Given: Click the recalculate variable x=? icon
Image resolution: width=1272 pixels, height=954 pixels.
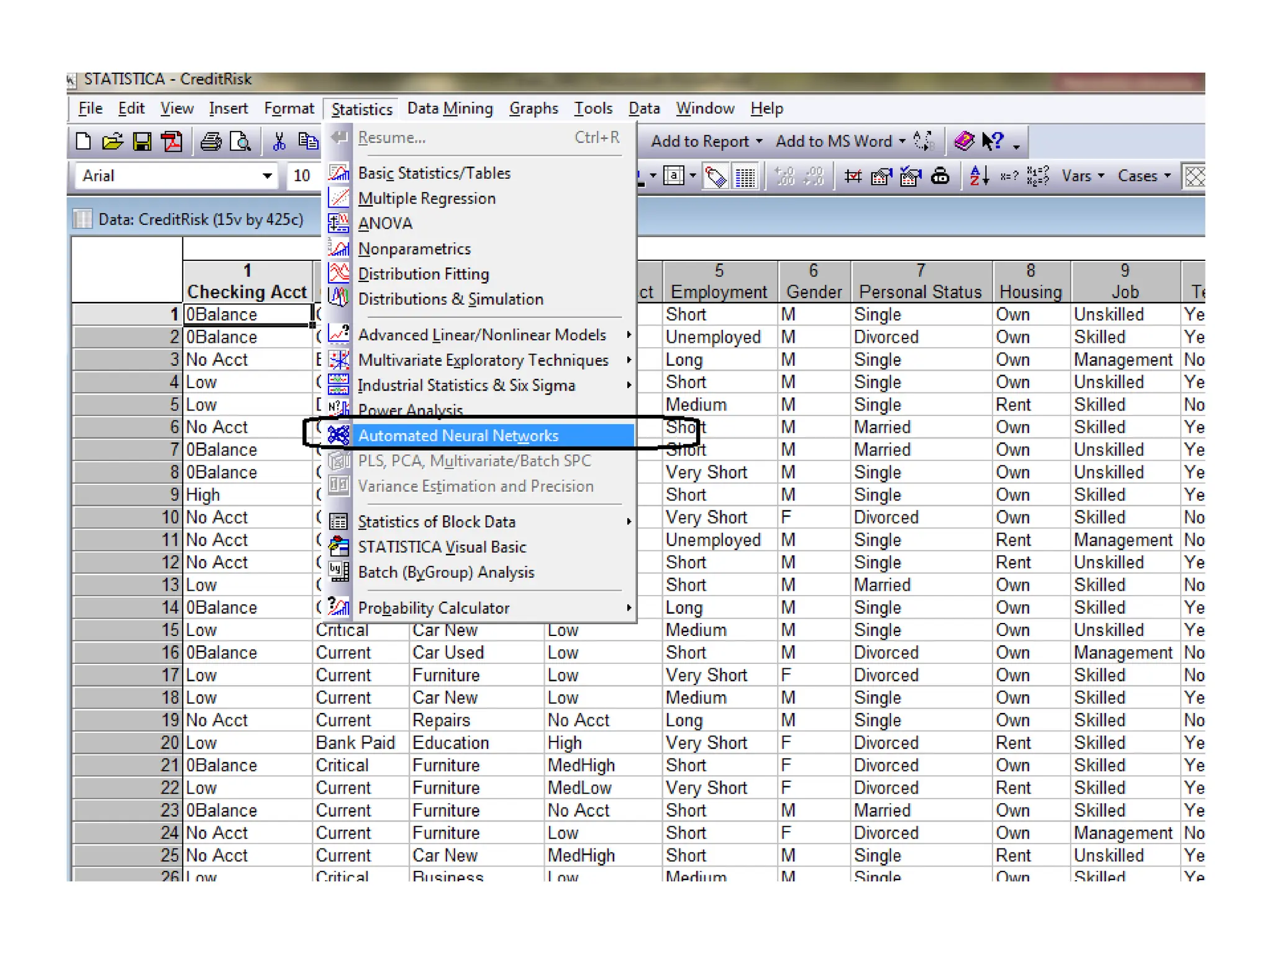Looking at the screenshot, I should click(x=1009, y=176).
